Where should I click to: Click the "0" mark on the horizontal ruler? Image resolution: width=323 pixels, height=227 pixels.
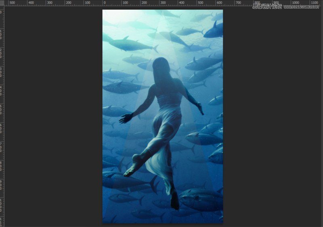pos(105,3)
